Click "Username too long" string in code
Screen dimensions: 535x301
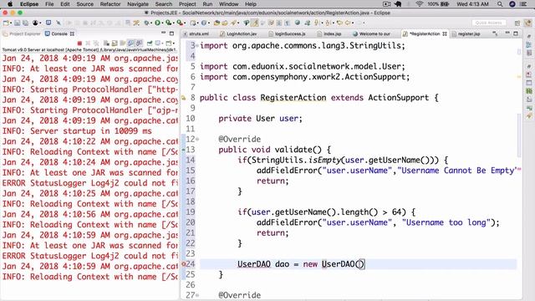point(446,222)
